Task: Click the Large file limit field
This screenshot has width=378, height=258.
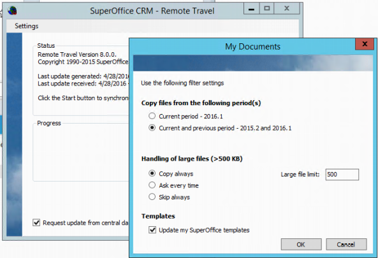Action: click(342, 175)
